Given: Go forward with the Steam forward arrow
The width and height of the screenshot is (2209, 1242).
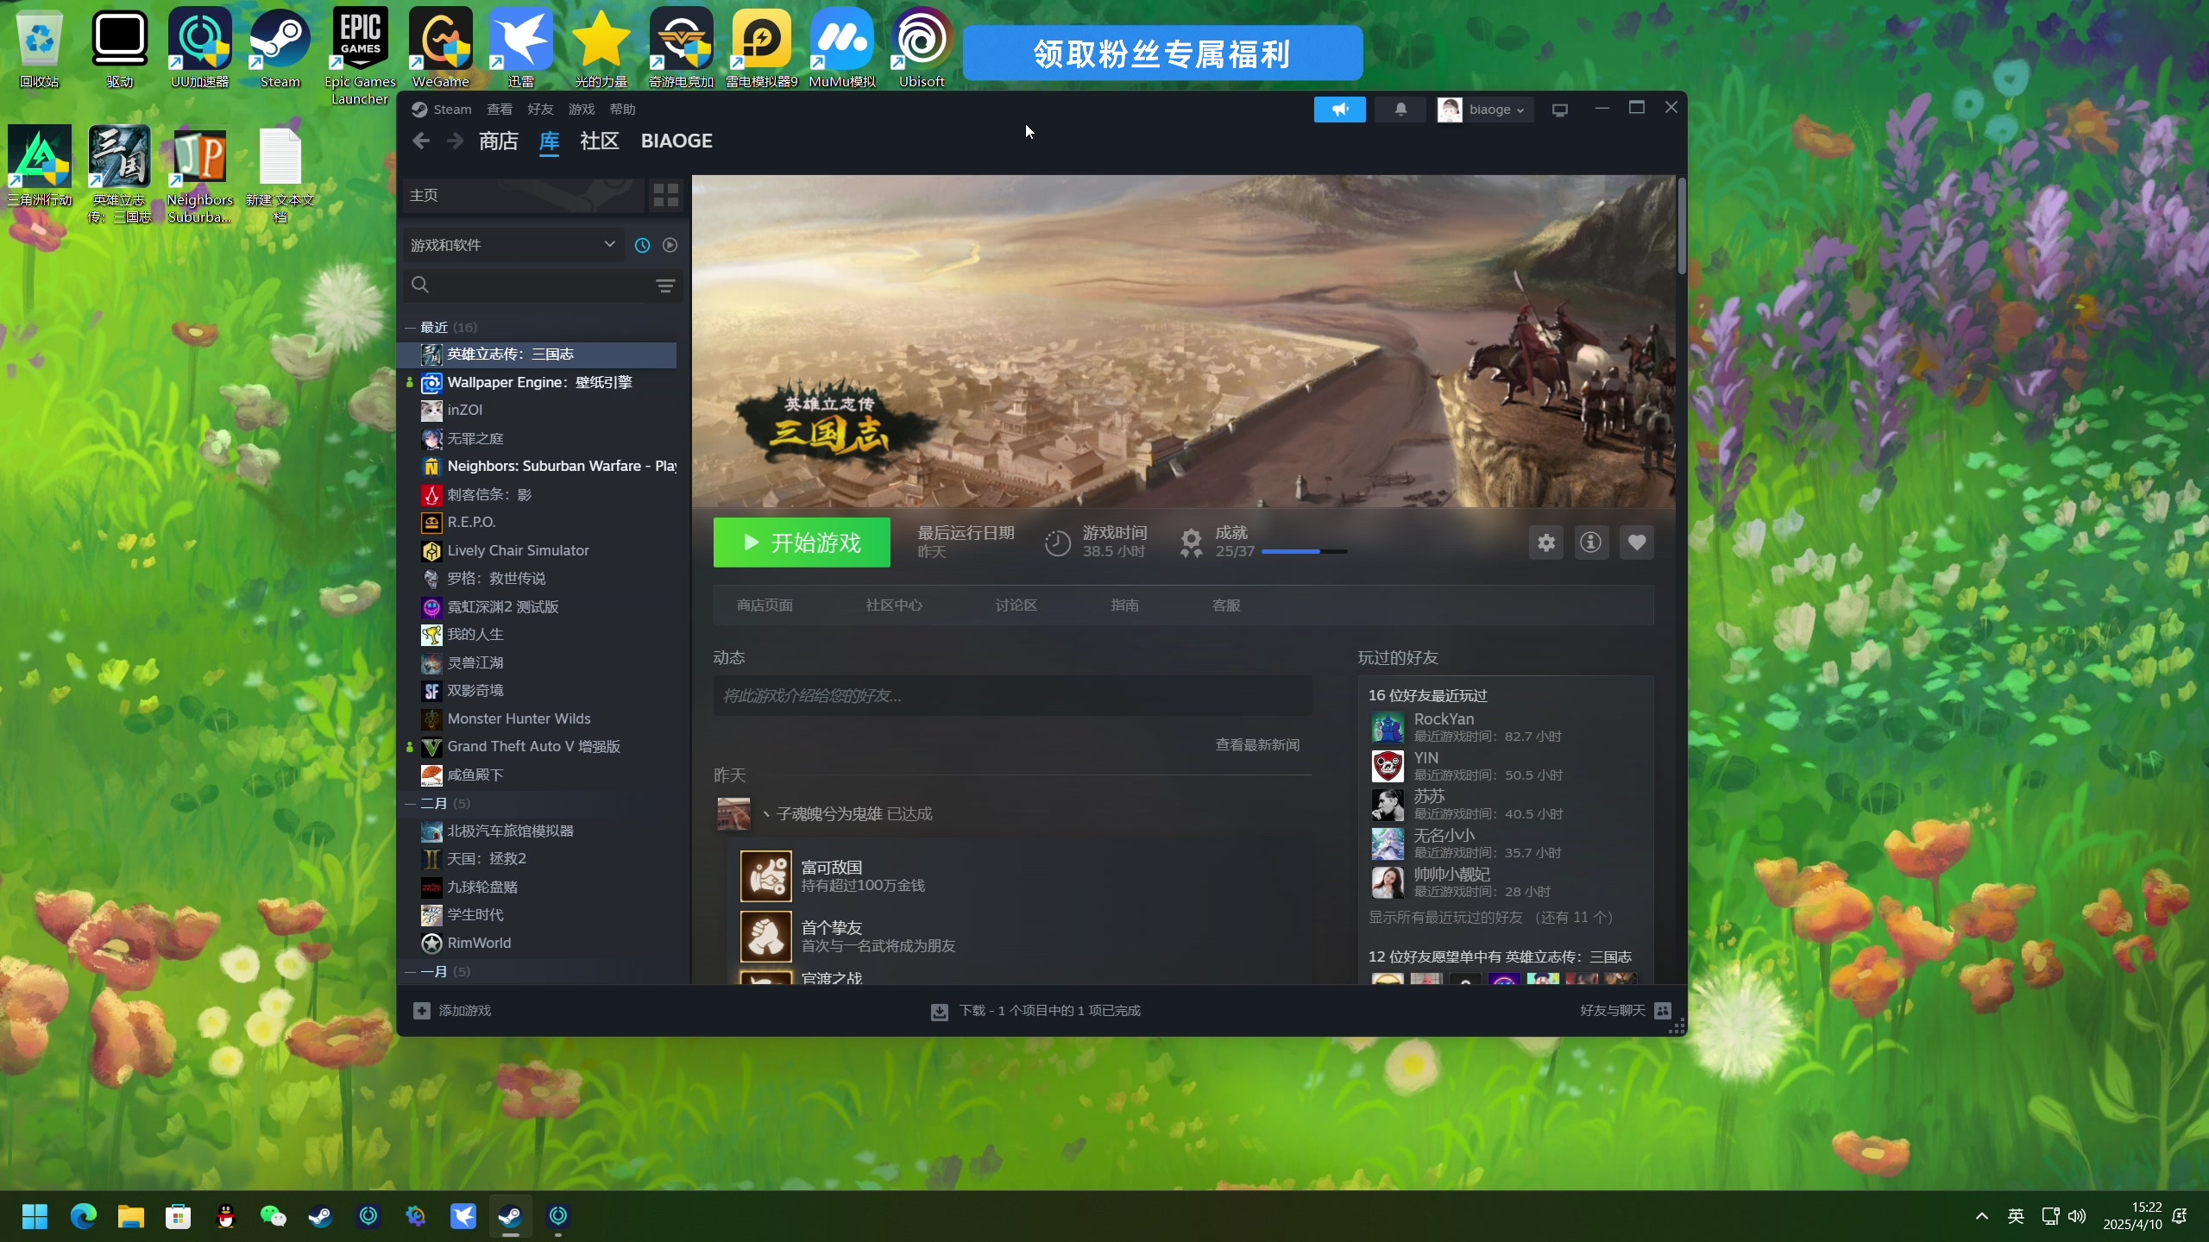Looking at the screenshot, I should (456, 141).
